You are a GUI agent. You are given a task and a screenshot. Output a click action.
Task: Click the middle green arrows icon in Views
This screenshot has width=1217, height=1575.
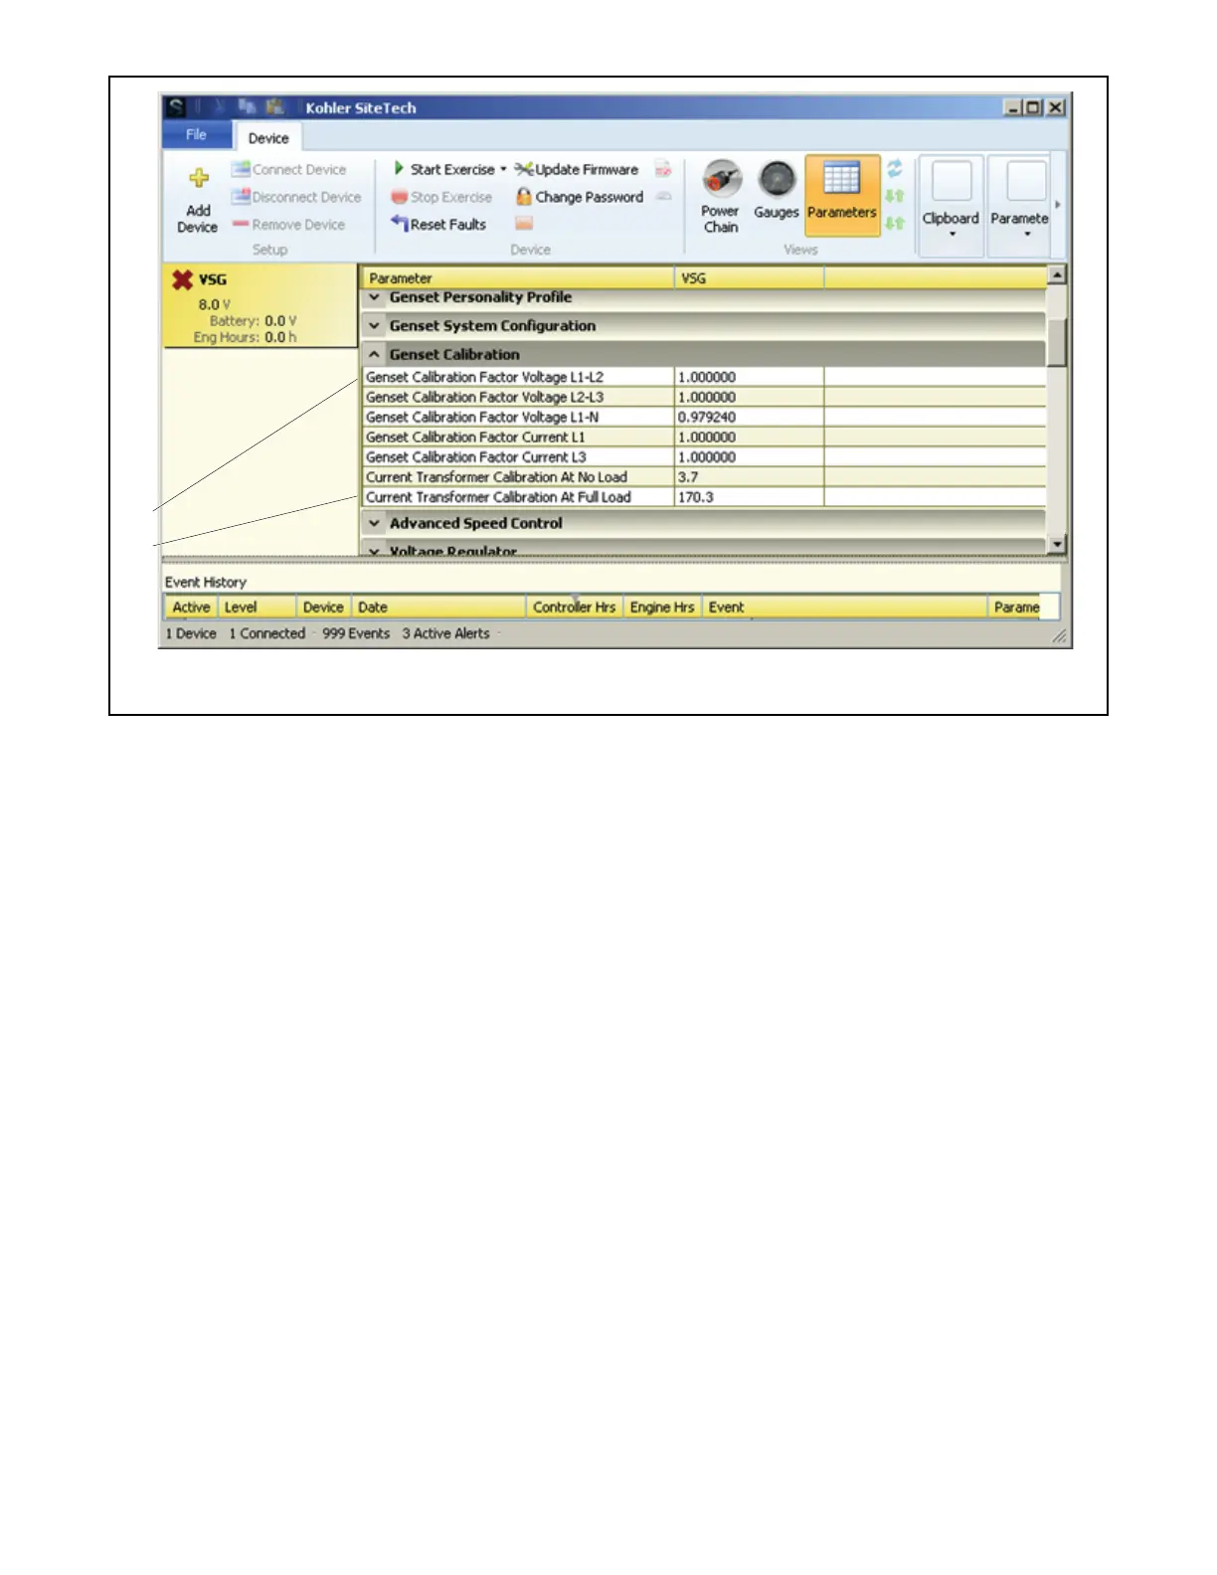coord(895,197)
